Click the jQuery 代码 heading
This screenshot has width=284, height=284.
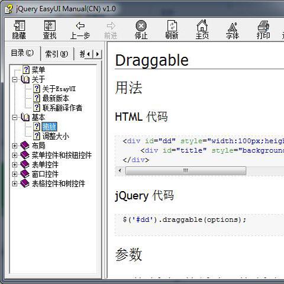(144, 196)
